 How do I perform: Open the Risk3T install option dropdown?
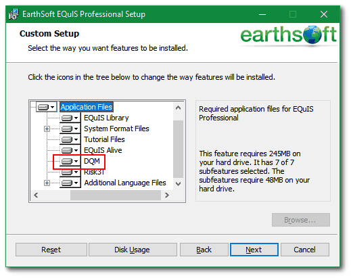[x=76, y=172]
